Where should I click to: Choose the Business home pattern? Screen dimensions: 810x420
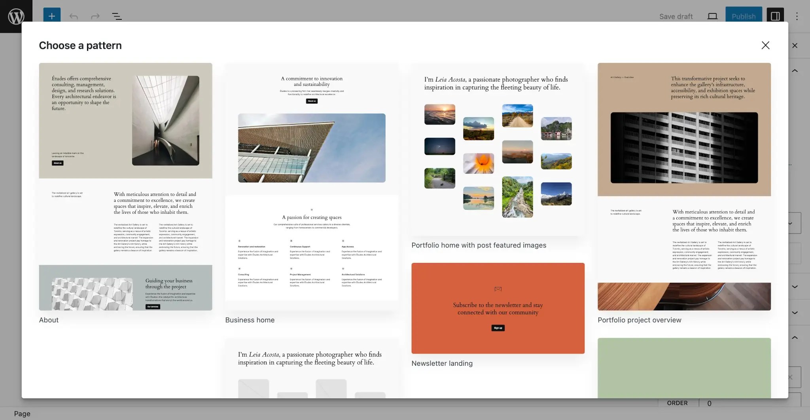(x=312, y=186)
